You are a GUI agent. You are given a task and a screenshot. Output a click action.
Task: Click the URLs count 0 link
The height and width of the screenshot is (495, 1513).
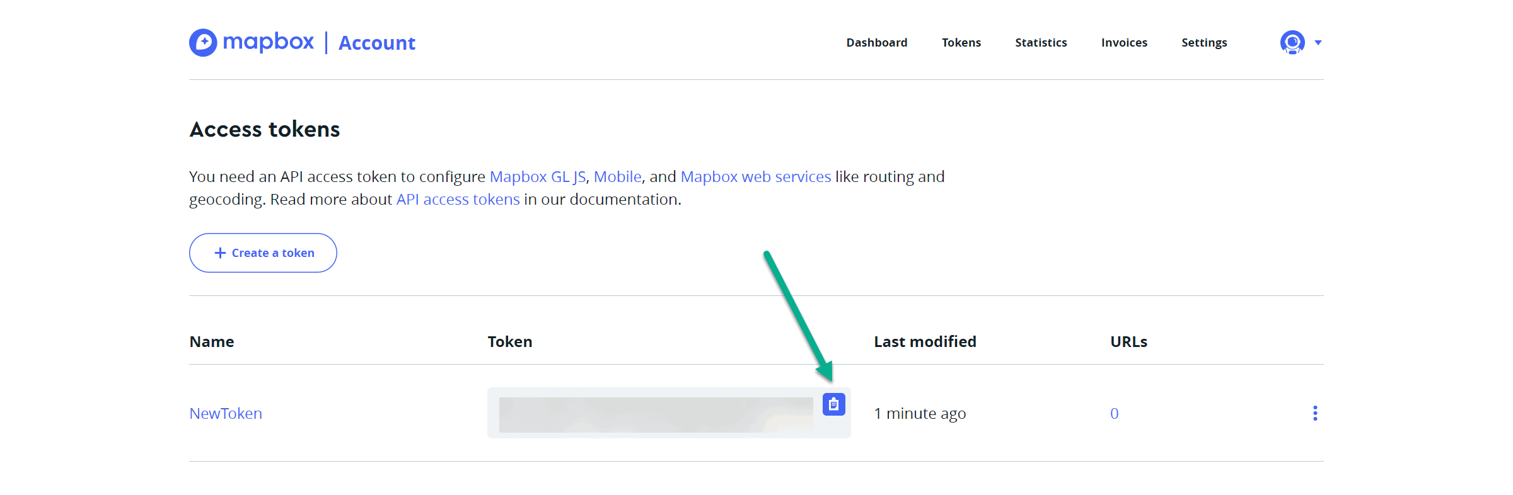point(1115,414)
